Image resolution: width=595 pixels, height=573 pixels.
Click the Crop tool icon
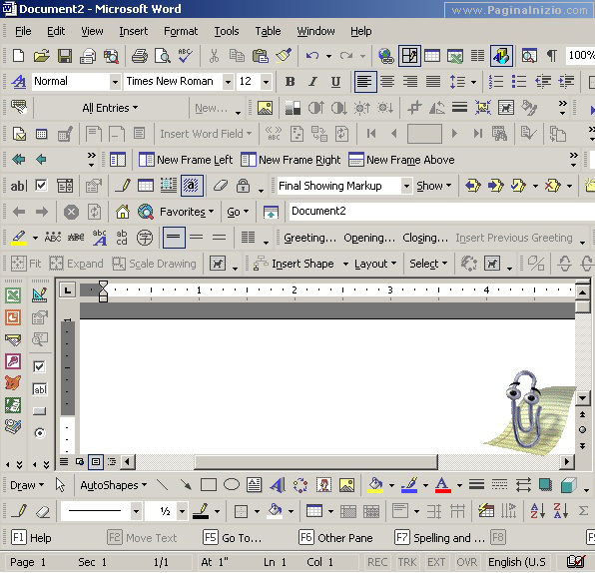(x=414, y=108)
